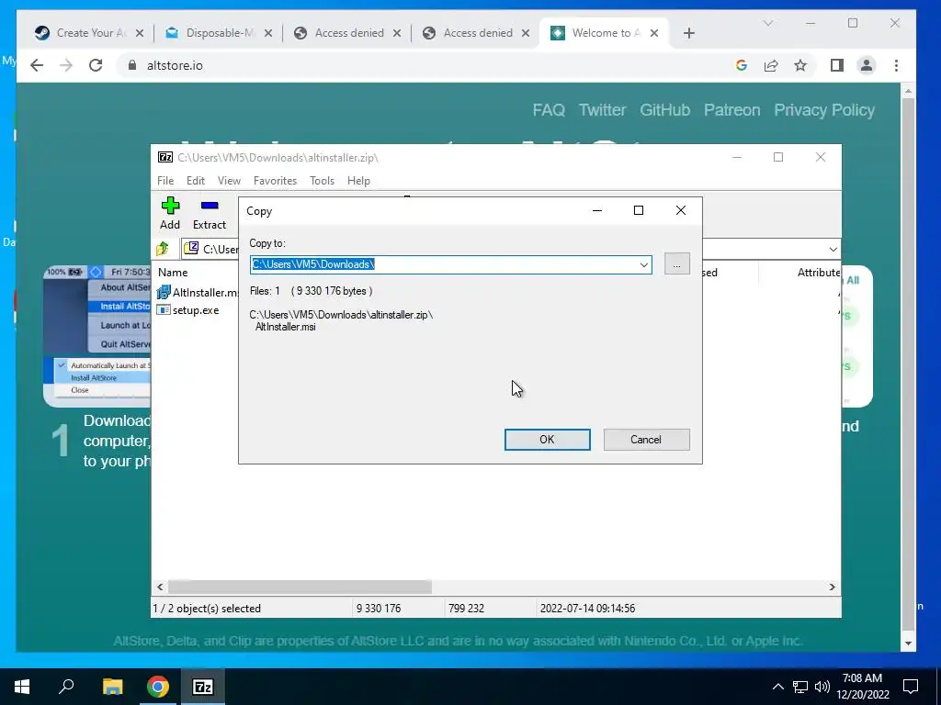Click the 7-Zip horizontal scrollbar thumb

300,587
